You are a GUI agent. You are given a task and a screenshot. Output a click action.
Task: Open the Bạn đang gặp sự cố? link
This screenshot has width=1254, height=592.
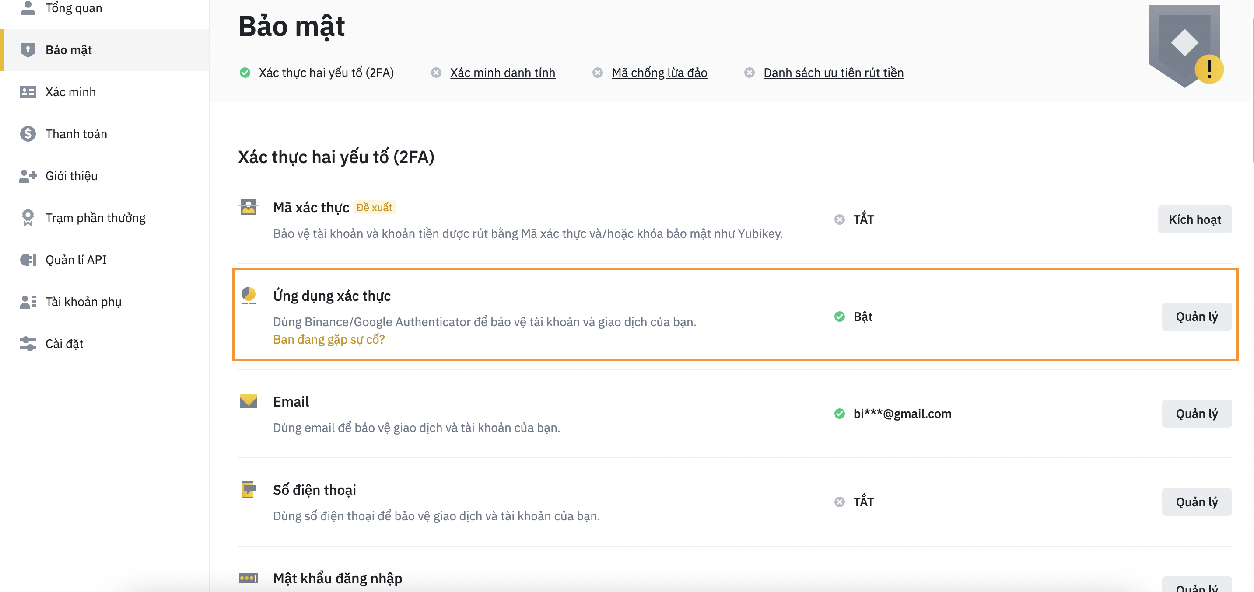329,340
